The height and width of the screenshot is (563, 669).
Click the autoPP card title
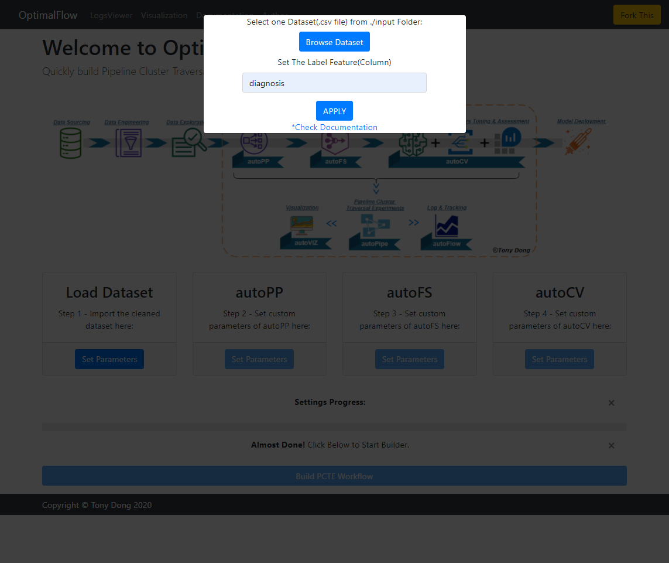pos(259,292)
